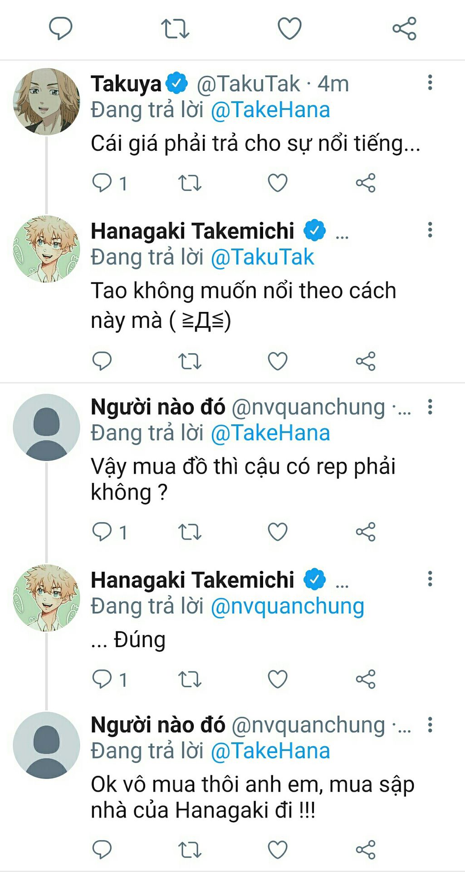Open more options on the 'Đúng' tweet
This screenshot has width=465, height=872.
(x=430, y=579)
